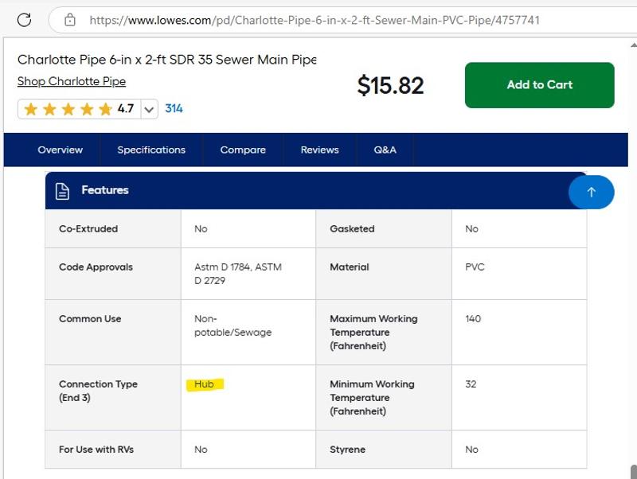Switch to the Compare tab
Image resolution: width=637 pixels, height=479 pixels.
coord(243,150)
